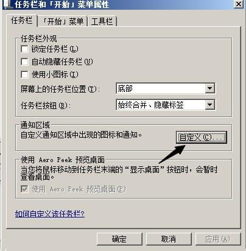246x251 pixels.
Task: Switch to the 工具栏 tab
Action: [x=102, y=21]
